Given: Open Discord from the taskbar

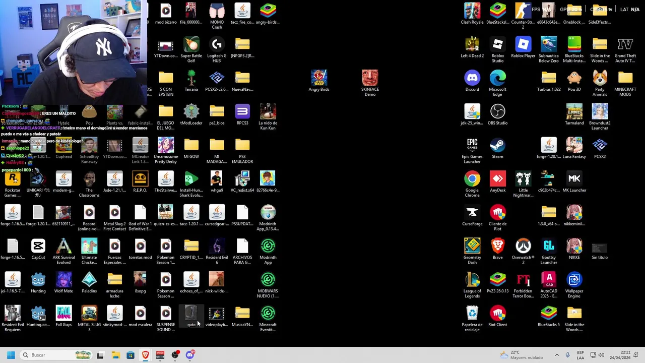Looking at the screenshot, I should coord(190,355).
